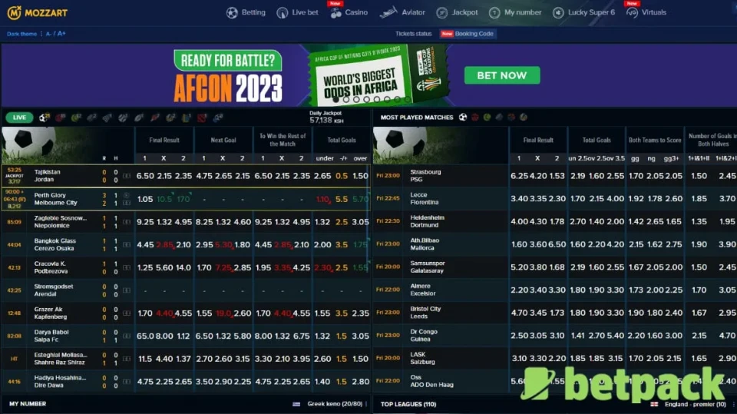Toggle the Dark theme setting

[22, 34]
